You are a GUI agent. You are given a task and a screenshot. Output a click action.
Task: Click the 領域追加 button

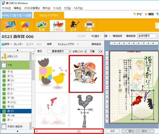pos(96,44)
